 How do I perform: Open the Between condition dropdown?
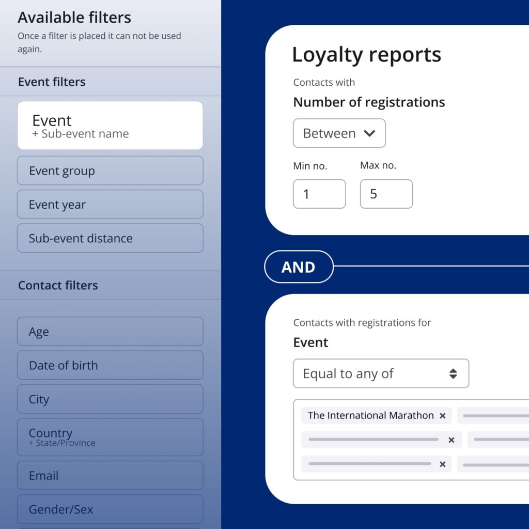coord(339,133)
